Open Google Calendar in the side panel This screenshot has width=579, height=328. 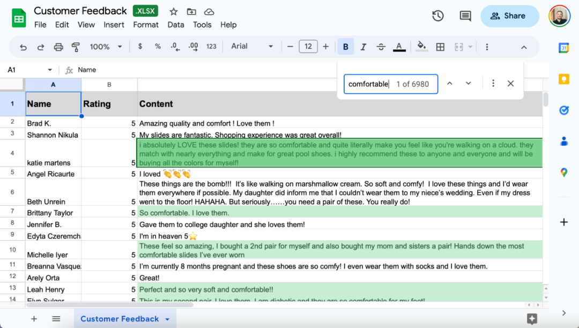pos(564,48)
